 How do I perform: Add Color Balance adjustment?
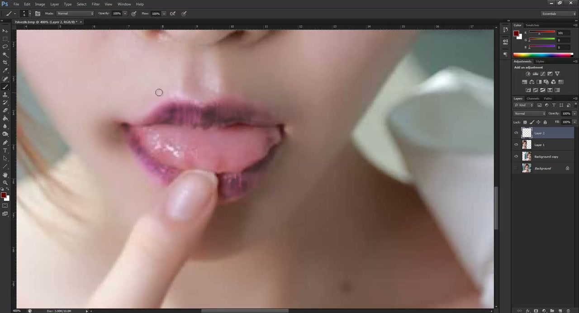pyautogui.click(x=532, y=82)
